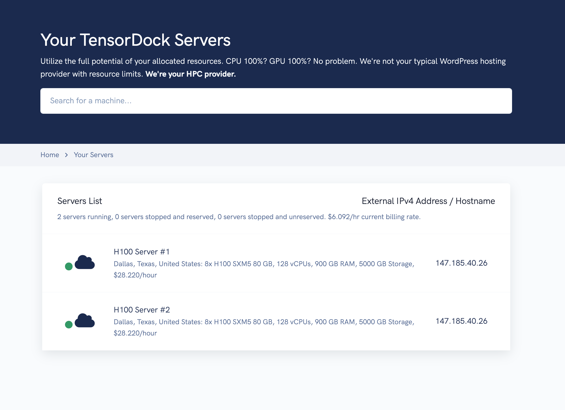Click green status dot of H100 Server #2
This screenshot has height=410, width=565.
point(69,324)
